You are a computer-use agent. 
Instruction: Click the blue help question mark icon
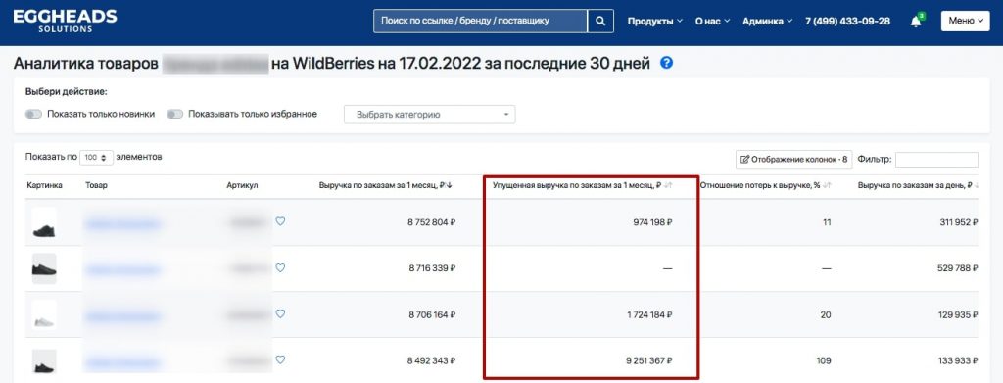[x=666, y=63]
